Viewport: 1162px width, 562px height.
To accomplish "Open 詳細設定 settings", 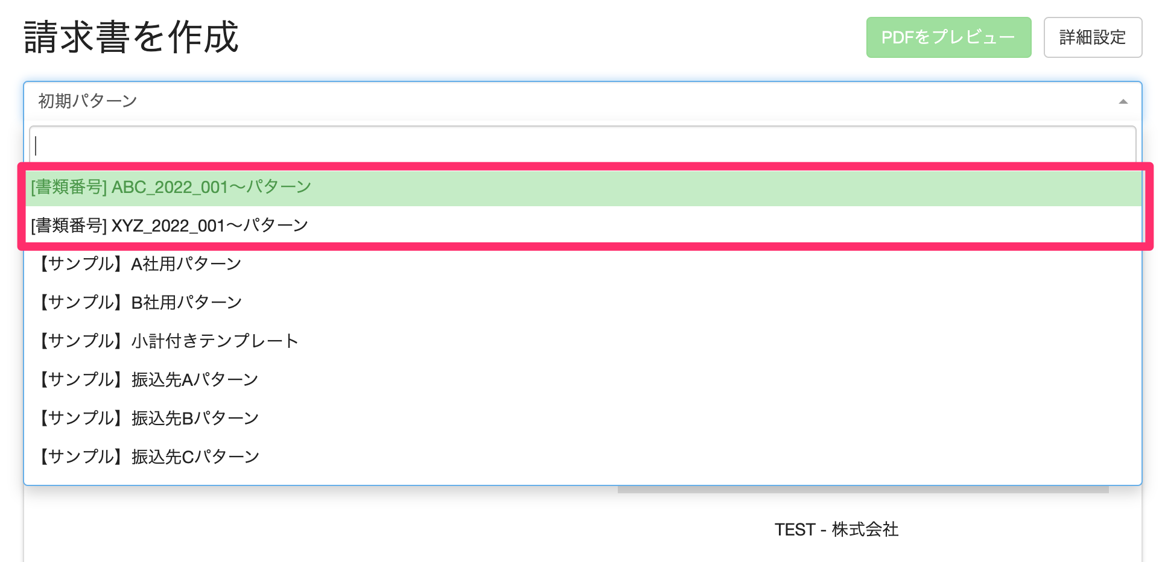I will (1093, 37).
